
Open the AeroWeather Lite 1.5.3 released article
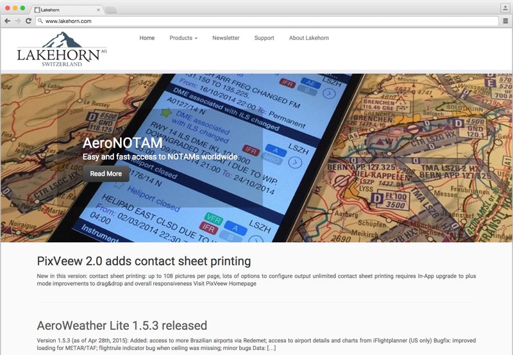point(122,326)
